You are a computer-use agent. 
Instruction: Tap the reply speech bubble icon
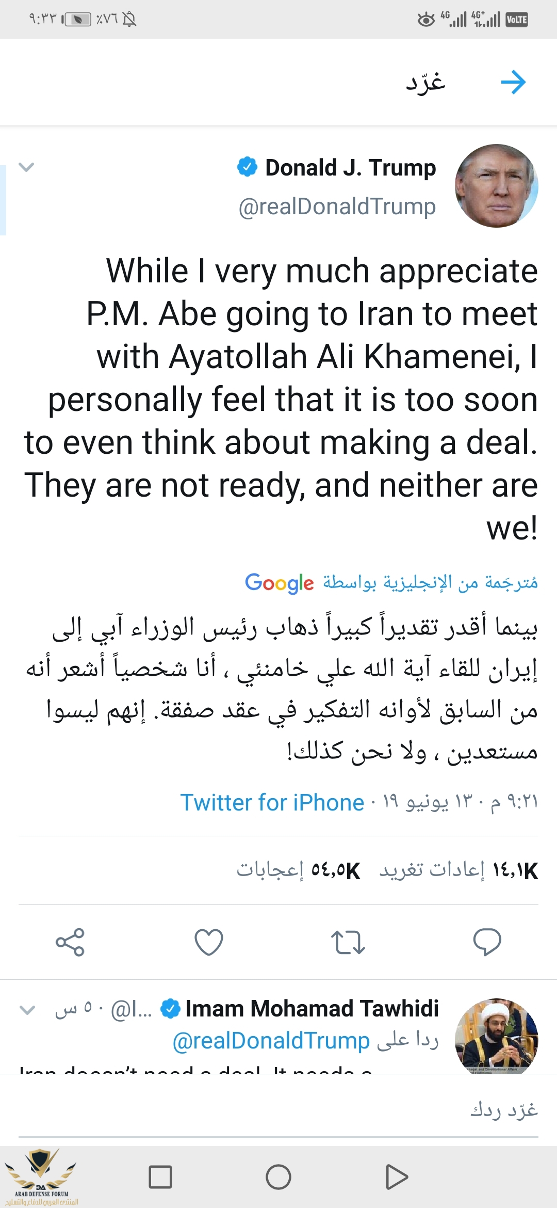(x=487, y=942)
